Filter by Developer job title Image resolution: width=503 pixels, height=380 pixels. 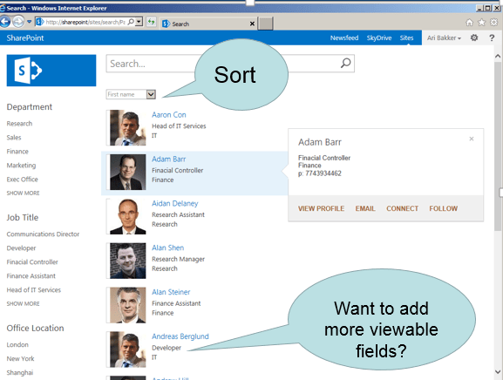(x=21, y=248)
